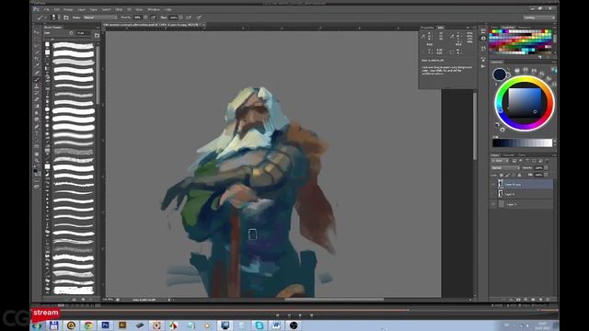Open Chrome from the taskbar
The height and width of the screenshot is (331, 589).
[88, 325]
